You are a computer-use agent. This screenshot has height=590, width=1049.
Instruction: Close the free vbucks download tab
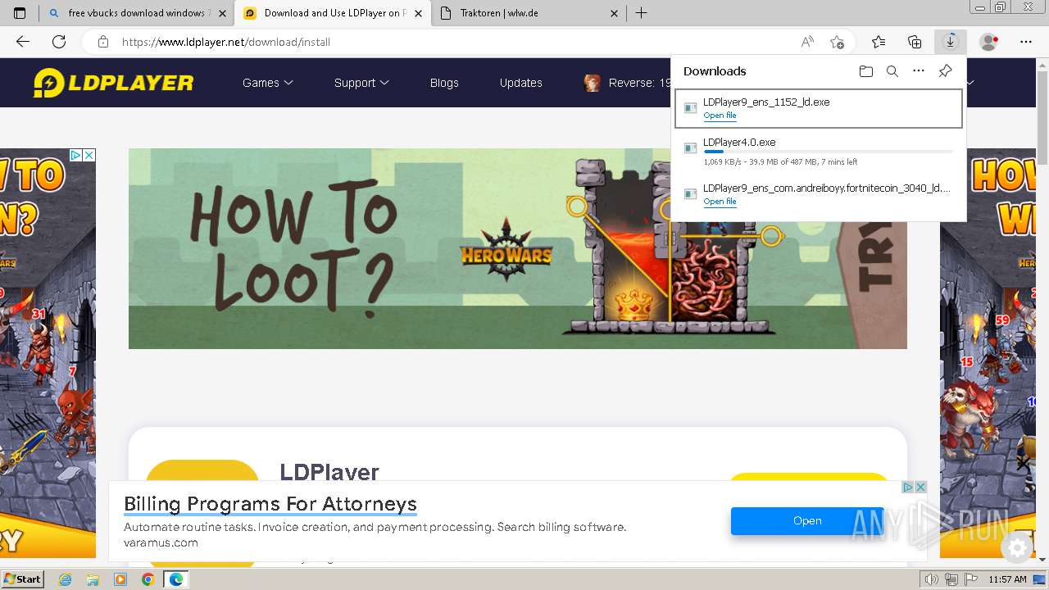pyautogui.click(x=222, y=13)
